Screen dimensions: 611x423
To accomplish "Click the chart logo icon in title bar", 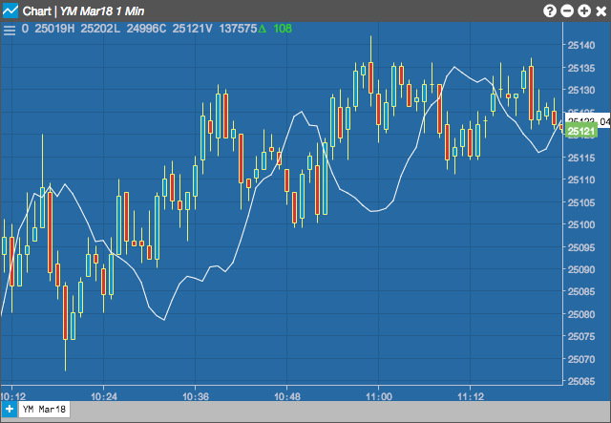I will (x=11, y=11).
